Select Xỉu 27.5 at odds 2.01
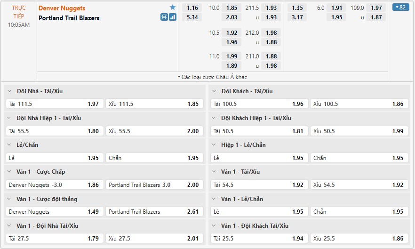 [x=154, y=239]
